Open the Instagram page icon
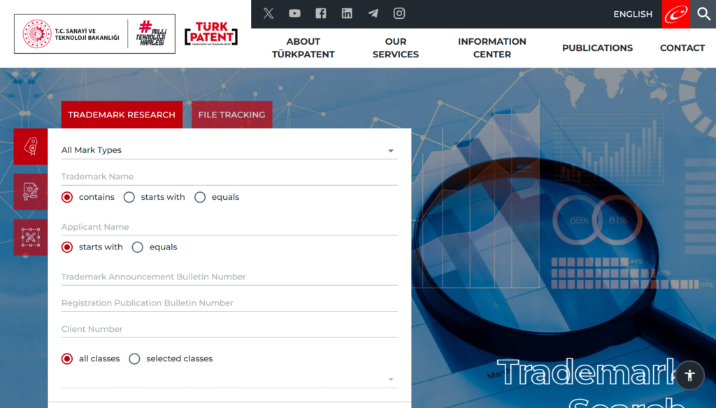This screenshot has width=716, height=408. pos(399,14)
